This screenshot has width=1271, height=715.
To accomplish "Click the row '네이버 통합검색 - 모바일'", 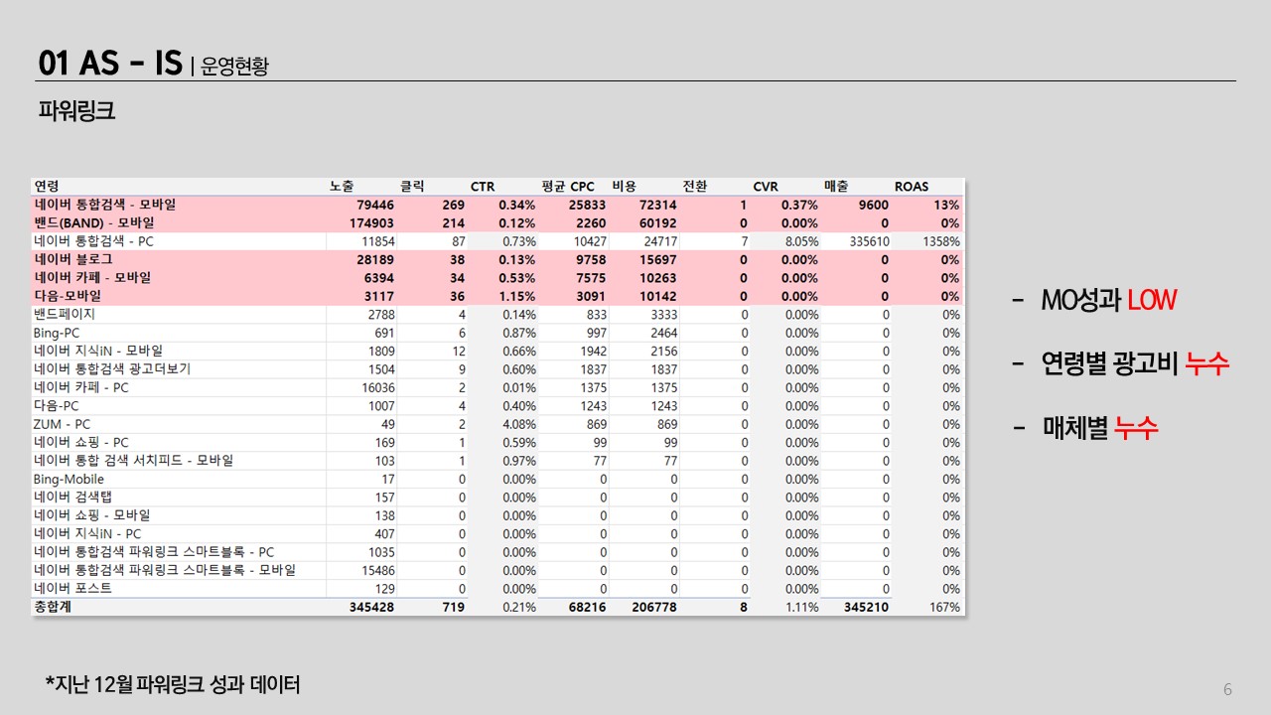I will [x=497, y=205].
